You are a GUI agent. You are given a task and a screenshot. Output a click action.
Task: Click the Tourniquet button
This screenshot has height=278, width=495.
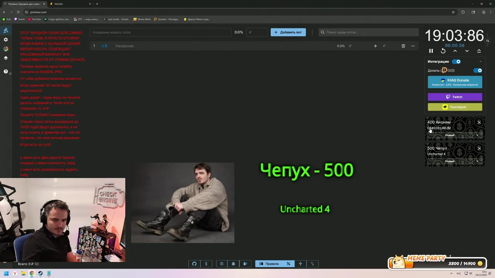pyautogui.click(x=455, y=107)
